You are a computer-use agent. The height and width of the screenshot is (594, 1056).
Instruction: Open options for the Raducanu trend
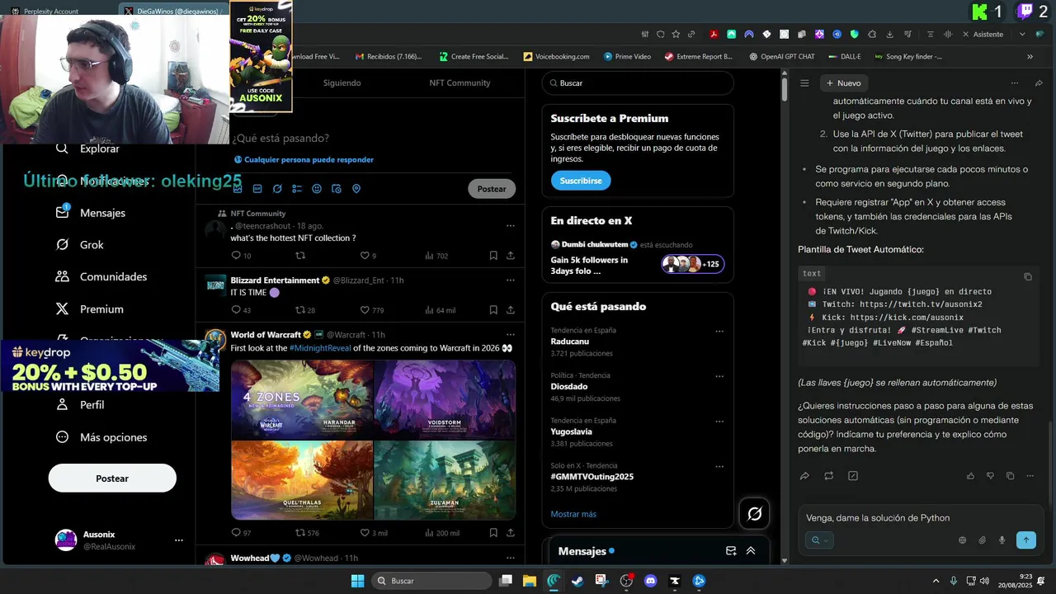click(x=719, y=331)
